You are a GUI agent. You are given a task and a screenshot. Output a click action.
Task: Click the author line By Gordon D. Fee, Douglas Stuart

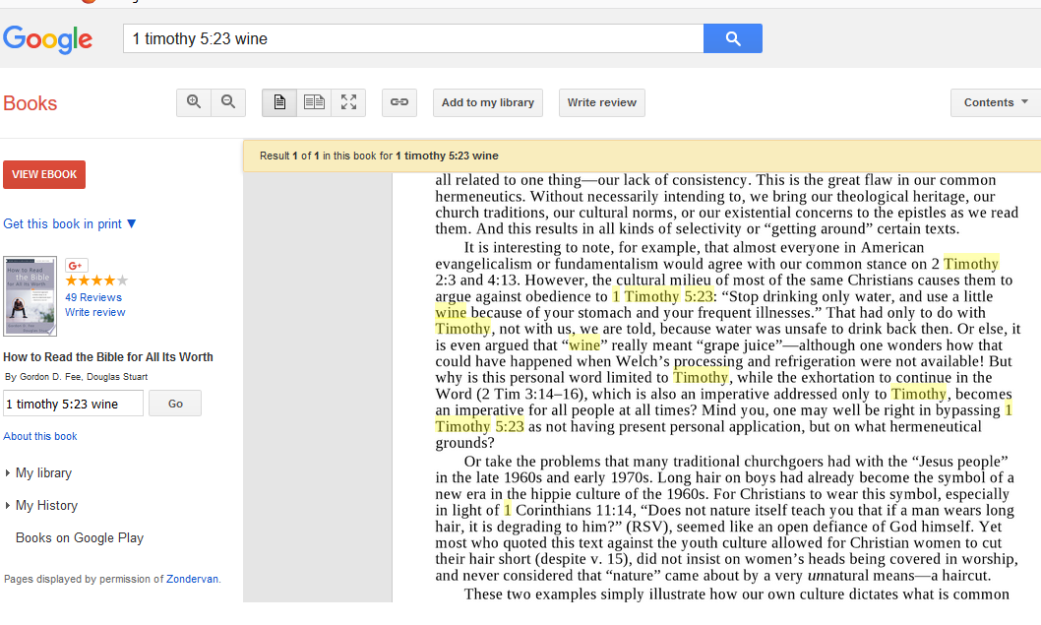pos(77,377)
